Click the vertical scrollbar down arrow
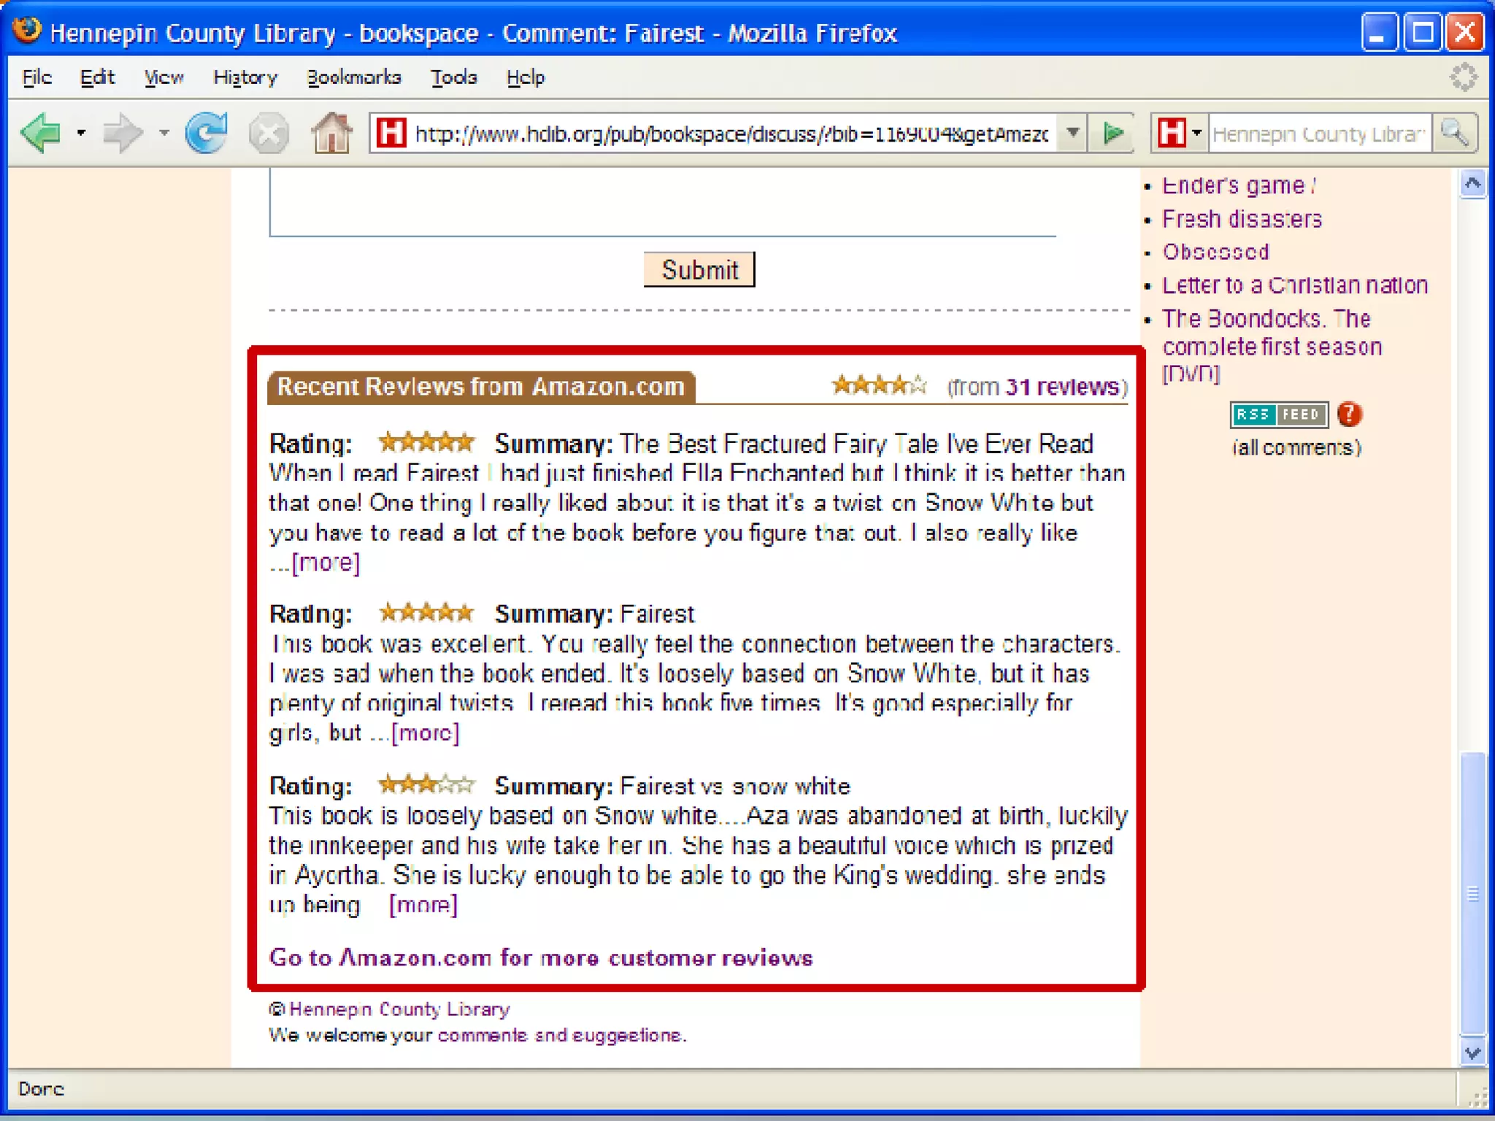The height and width of the screenshot is (1121, 1495). (1472, 1053)
